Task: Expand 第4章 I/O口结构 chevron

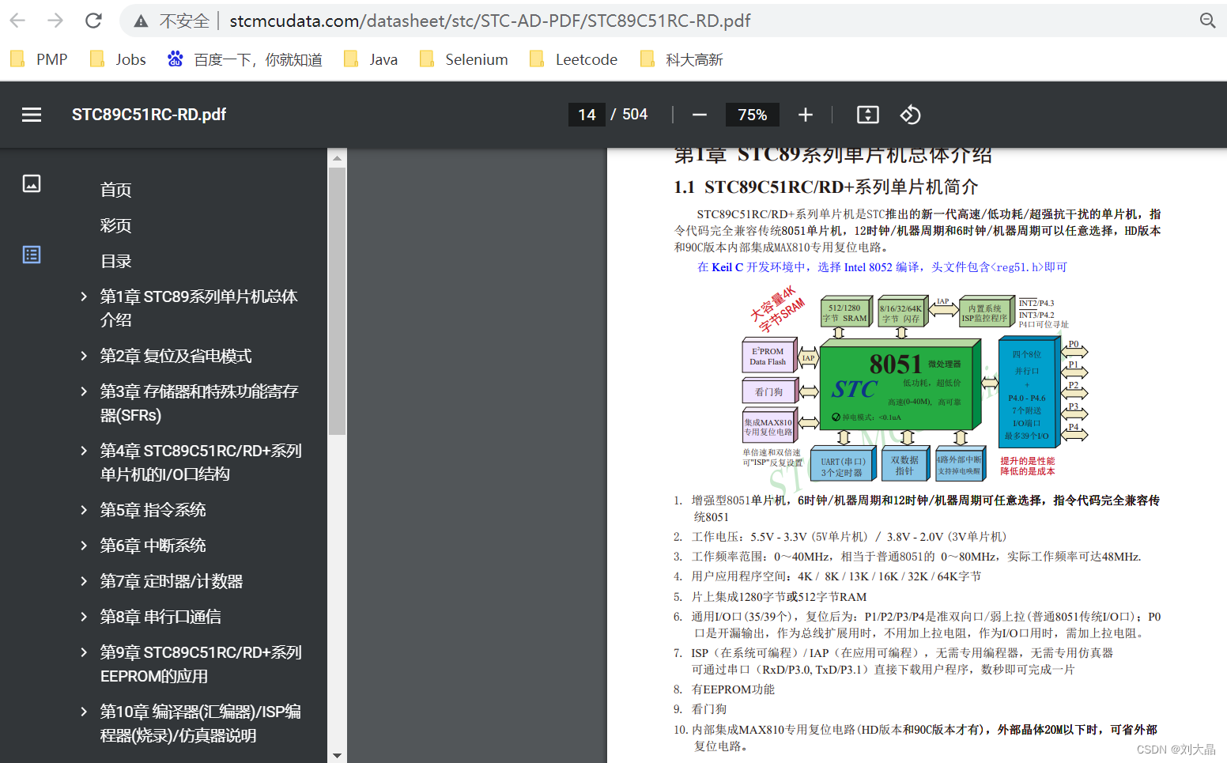Action: [x=84, y=451]
